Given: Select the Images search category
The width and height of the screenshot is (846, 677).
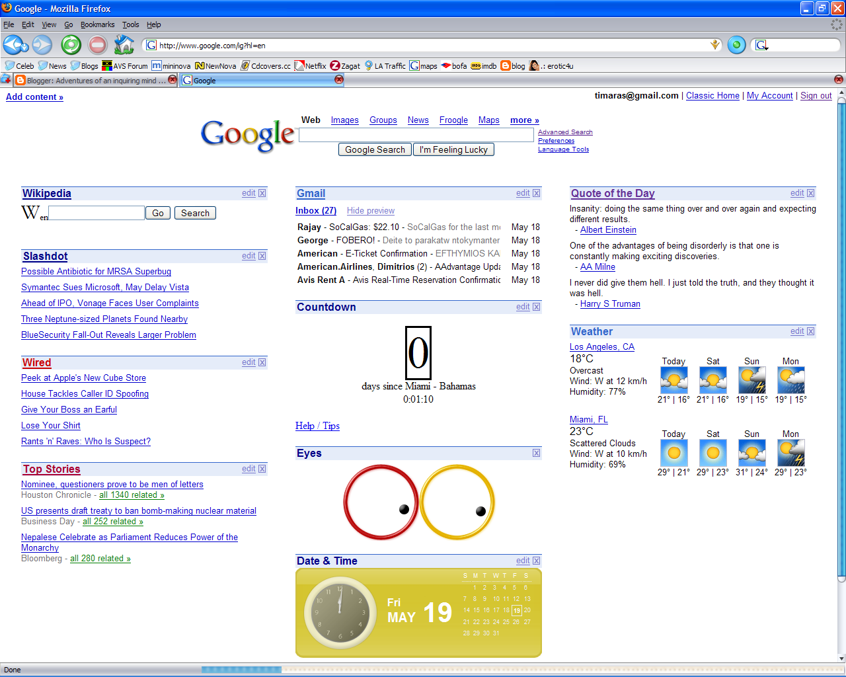Looking at the screenshot, I should 345,120.
